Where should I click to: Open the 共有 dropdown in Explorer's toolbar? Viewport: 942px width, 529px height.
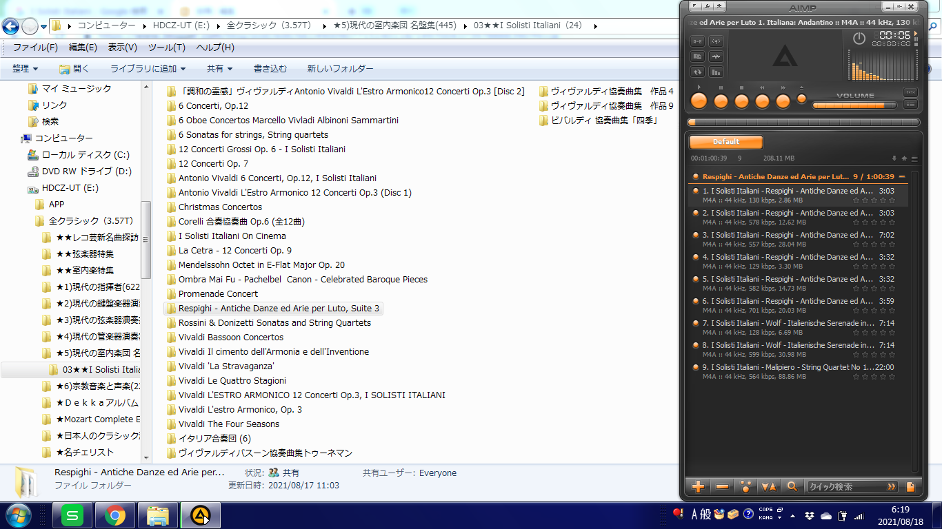click(x=219, y=69)
